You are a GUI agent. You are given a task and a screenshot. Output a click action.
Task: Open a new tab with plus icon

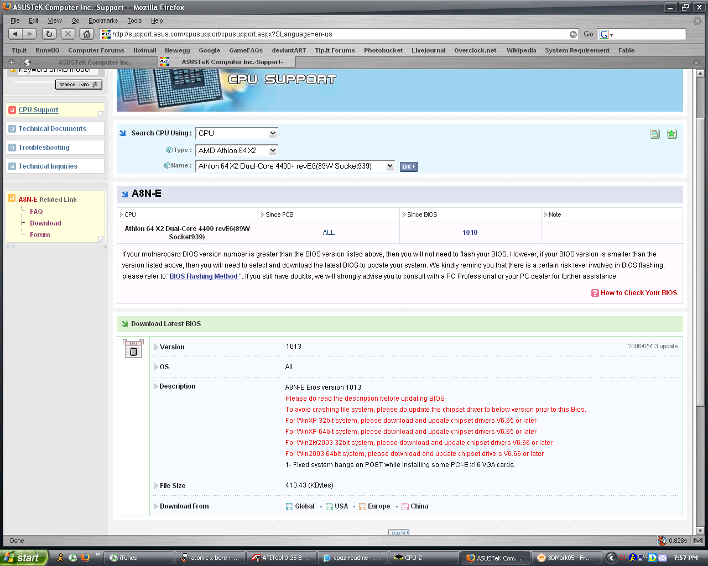pyautogui.click(x=11, y=62)
